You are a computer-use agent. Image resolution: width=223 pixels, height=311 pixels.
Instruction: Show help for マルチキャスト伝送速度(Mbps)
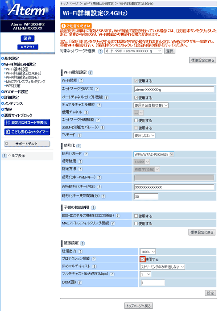click(x=112, y=274)
